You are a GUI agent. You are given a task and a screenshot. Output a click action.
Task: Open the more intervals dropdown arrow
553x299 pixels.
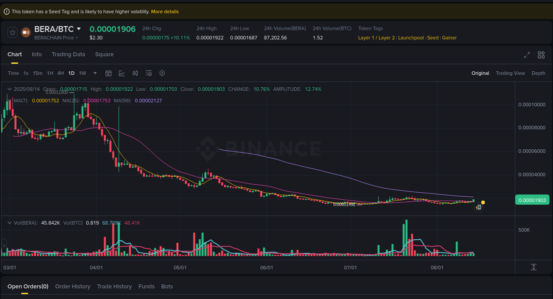pyautogui.click(x=95, y=73)
